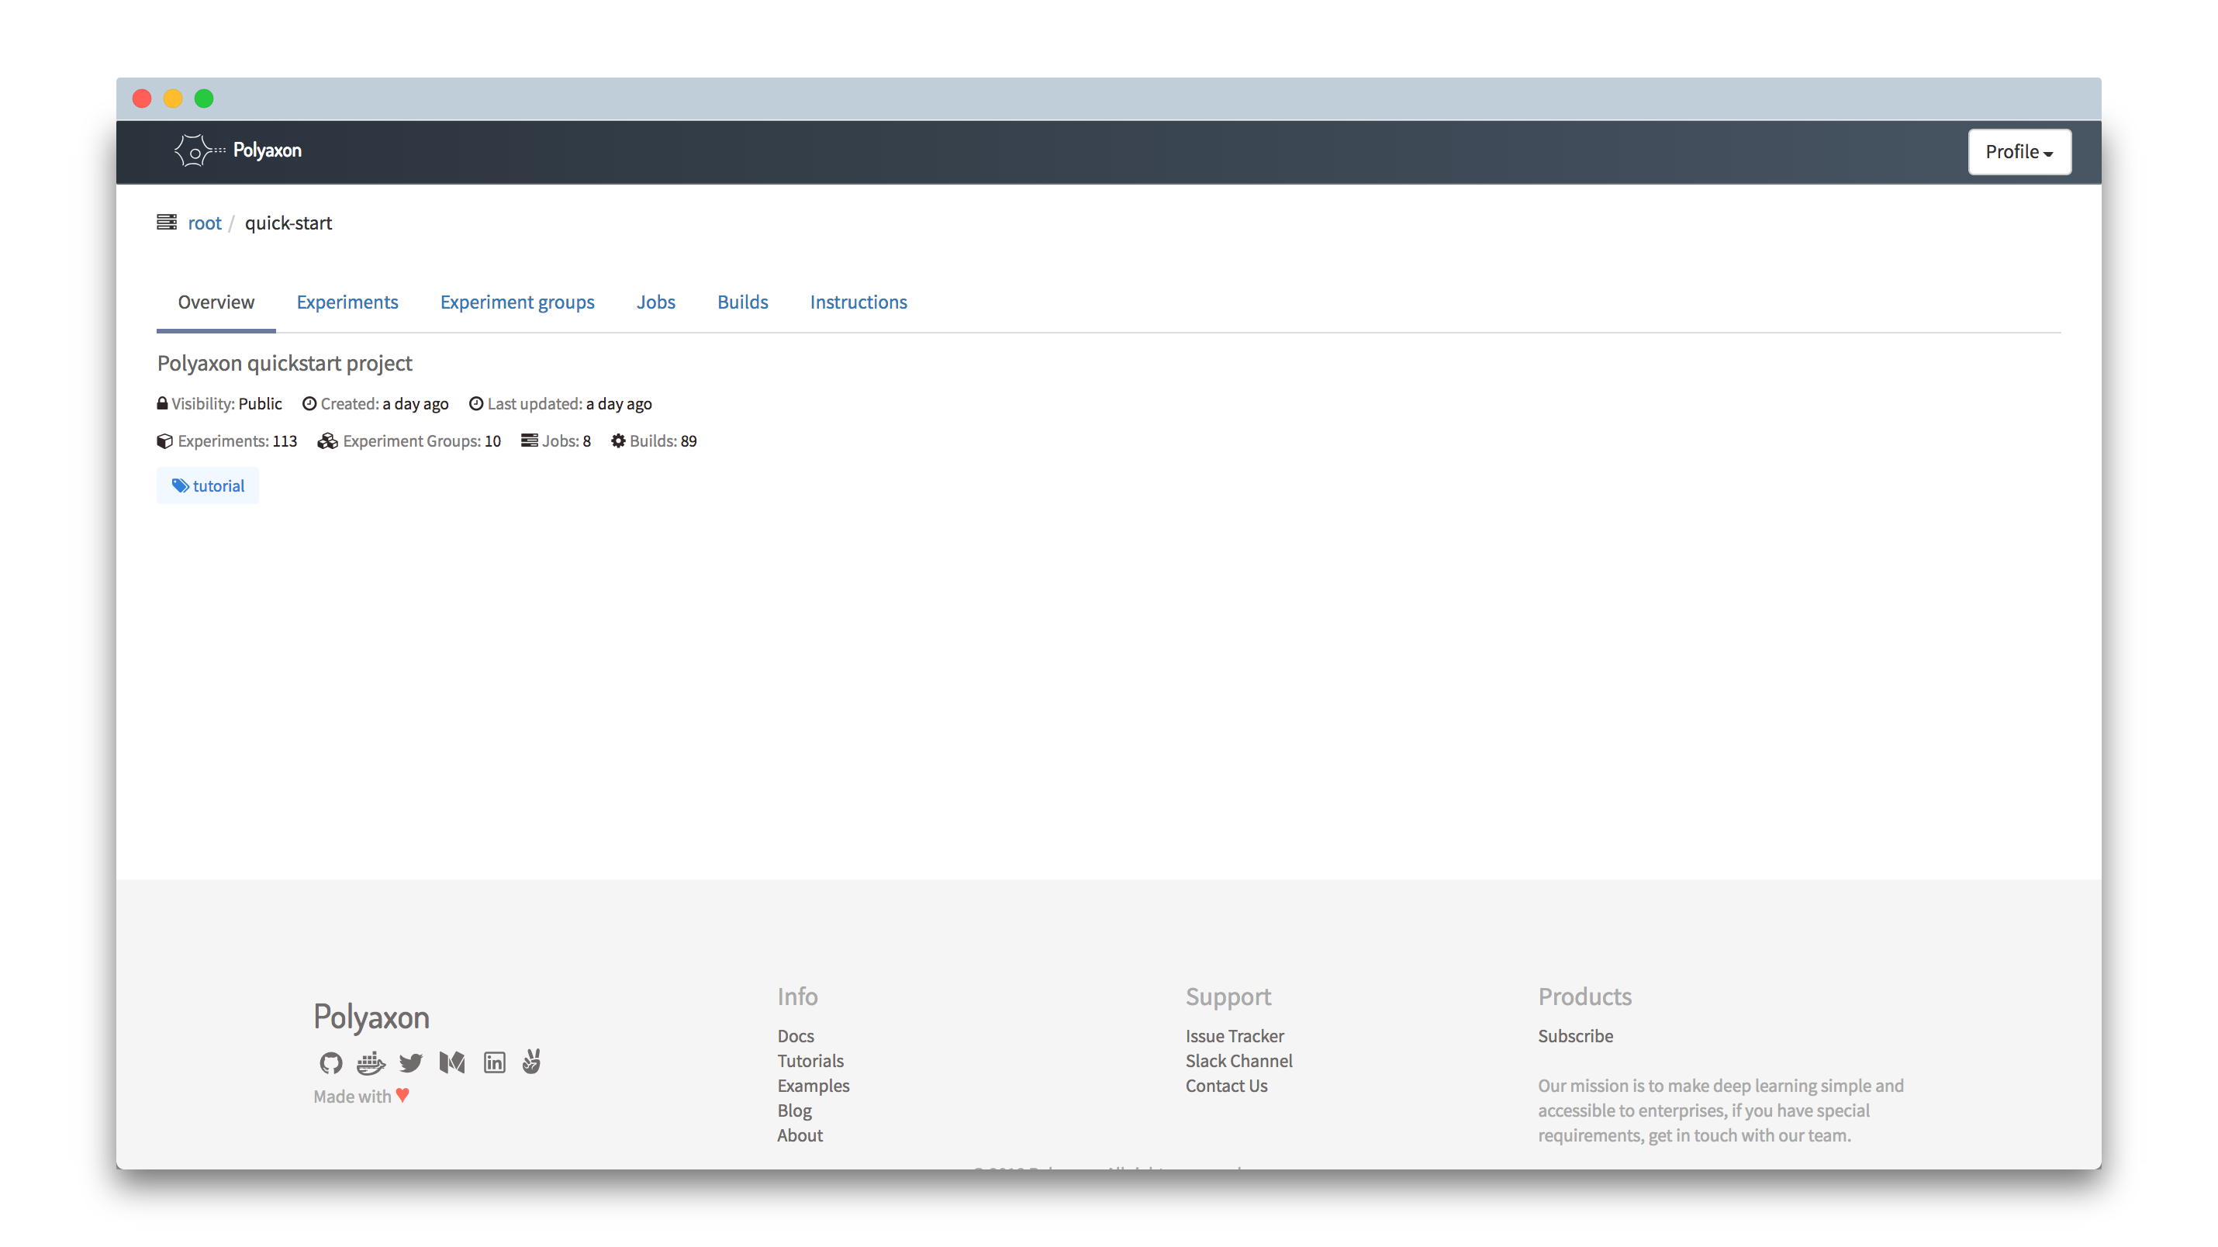The width and height of the screenshot is (2218, 1247).
Task: Click the tutorial tag label
Action: click(x=209, y=485)
